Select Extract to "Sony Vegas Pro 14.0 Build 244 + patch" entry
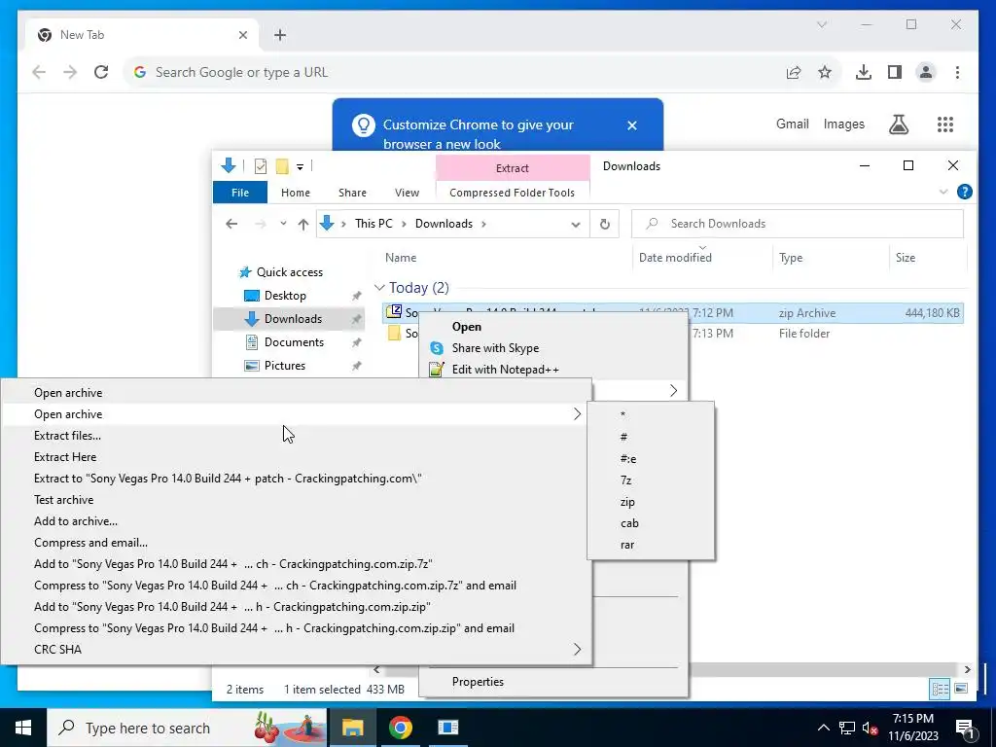 296,479
